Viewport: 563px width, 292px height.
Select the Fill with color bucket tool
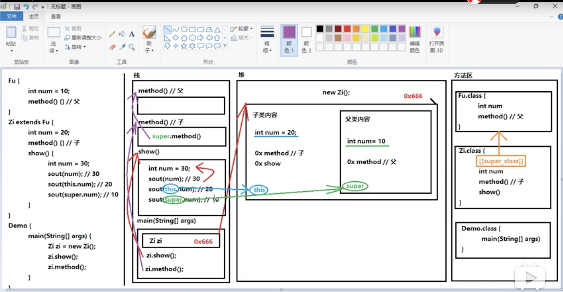(x=122, y=34)
